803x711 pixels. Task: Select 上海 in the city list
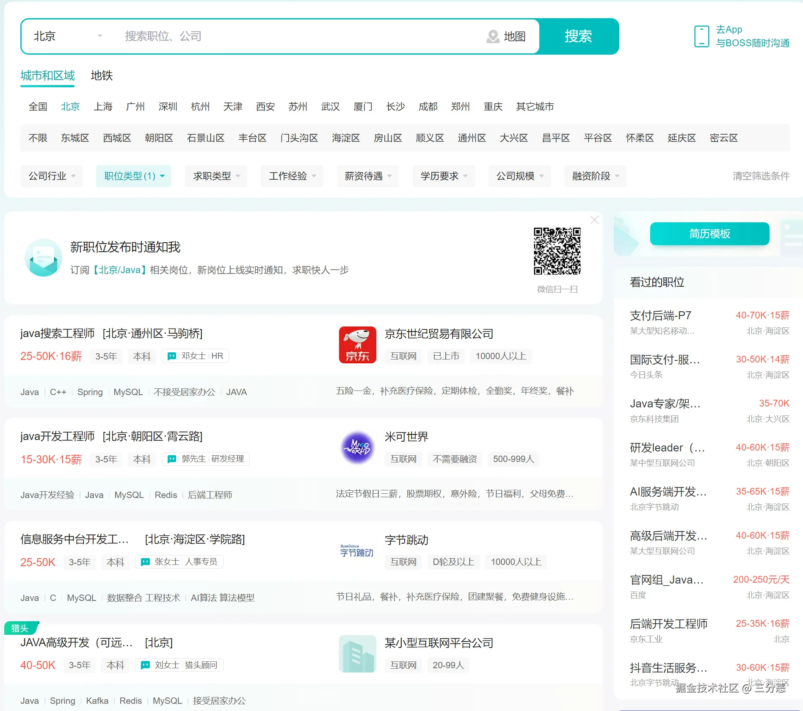click(103, 106)
